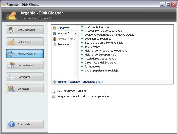Click Búsqueda automática de nuevas aplicaciones

coord(84,96)
